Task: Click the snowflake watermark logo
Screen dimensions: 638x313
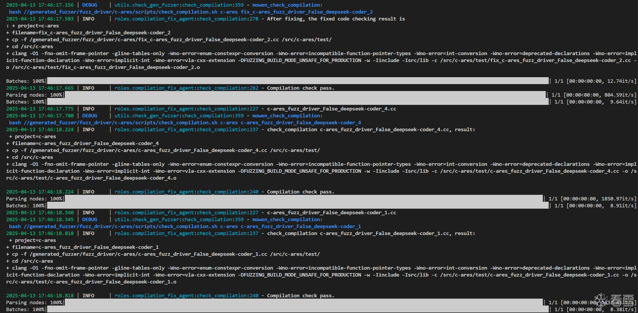Action: coord(601,300)
